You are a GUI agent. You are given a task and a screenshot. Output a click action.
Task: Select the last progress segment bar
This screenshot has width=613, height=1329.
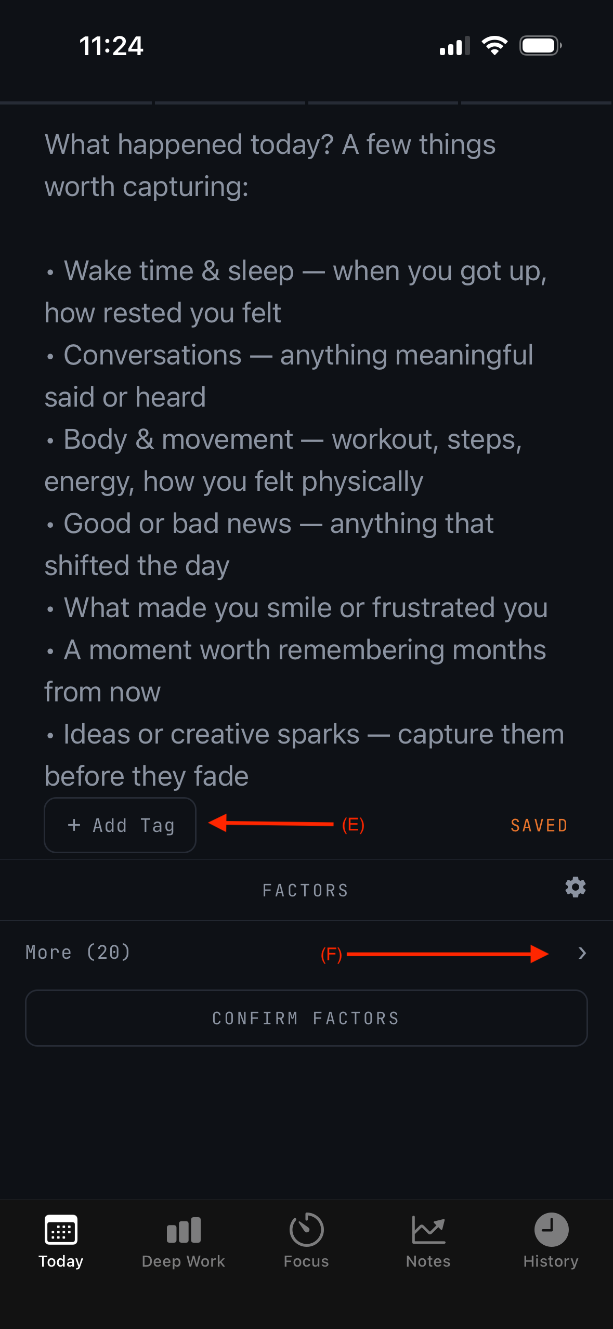coord(537,103)
